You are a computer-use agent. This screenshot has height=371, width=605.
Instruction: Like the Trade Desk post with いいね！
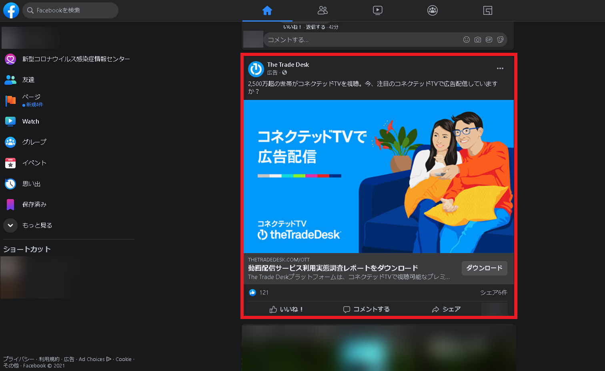[286, 309]
